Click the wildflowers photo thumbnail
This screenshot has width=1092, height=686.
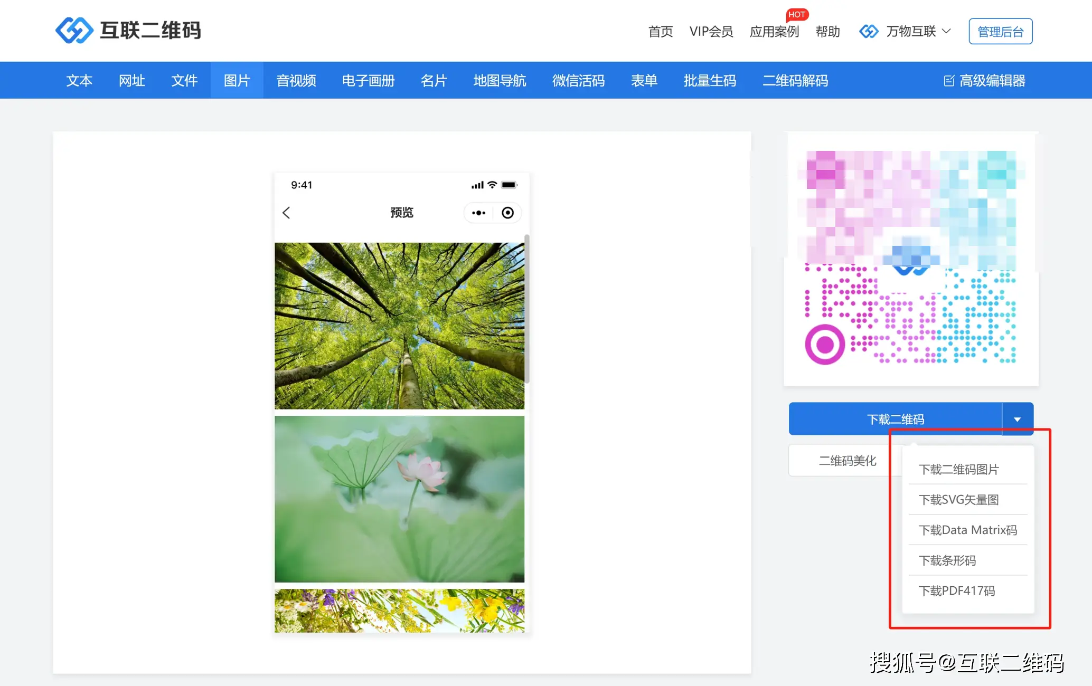point(399,611)
